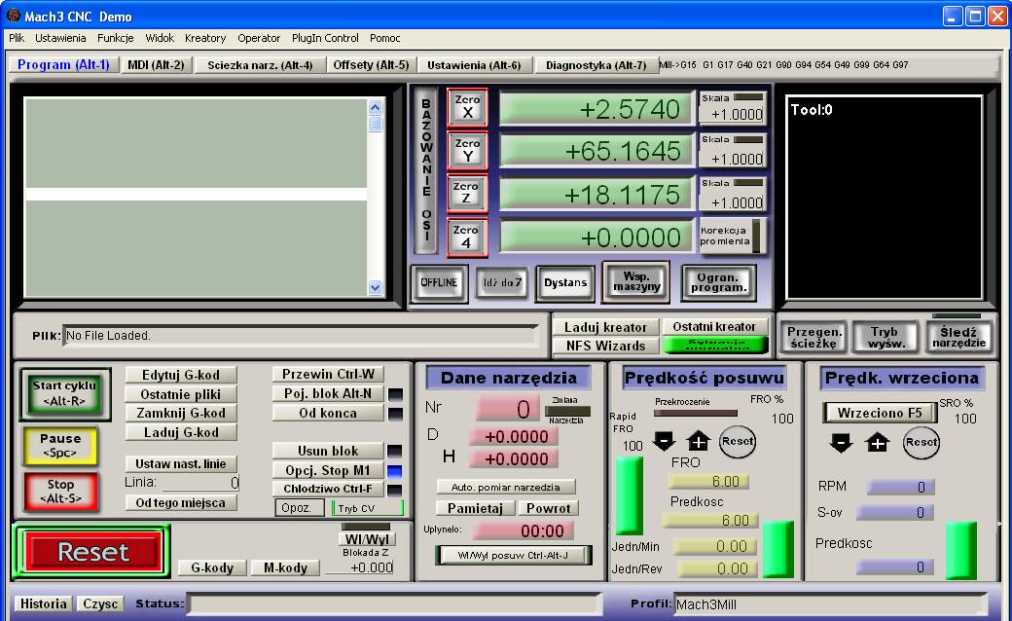Click G-code list scroll up arrow
The width and height of the screenshot is (1012, 621).
[x=375, y=107]
